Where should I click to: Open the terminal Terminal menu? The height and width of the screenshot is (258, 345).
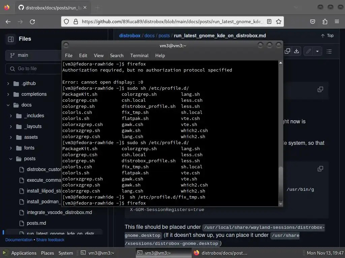(x=139, y=55)
